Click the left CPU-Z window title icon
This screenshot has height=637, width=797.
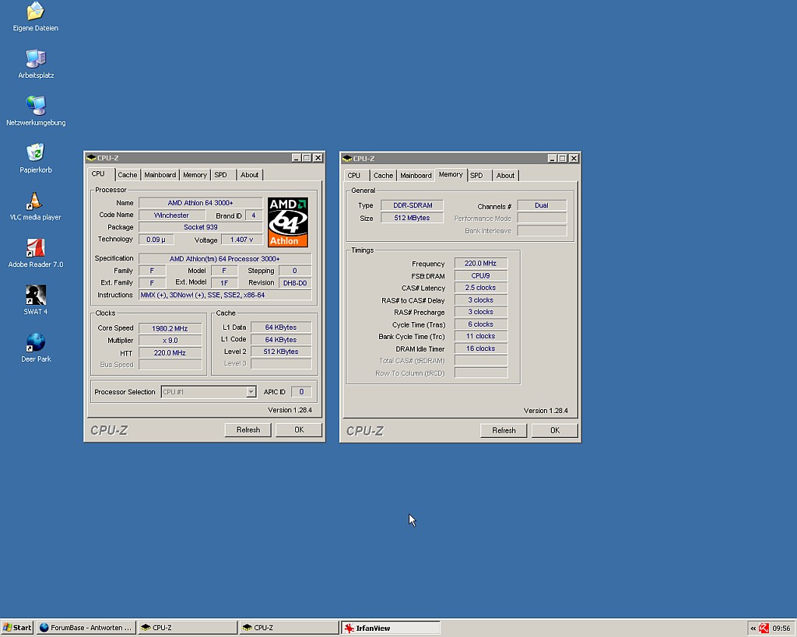coord(91,158)
